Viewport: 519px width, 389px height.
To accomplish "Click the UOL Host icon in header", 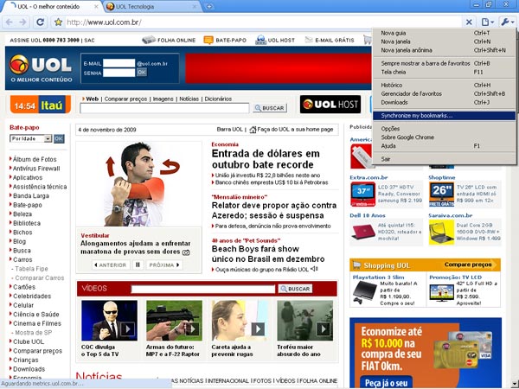I will [261, 40].
